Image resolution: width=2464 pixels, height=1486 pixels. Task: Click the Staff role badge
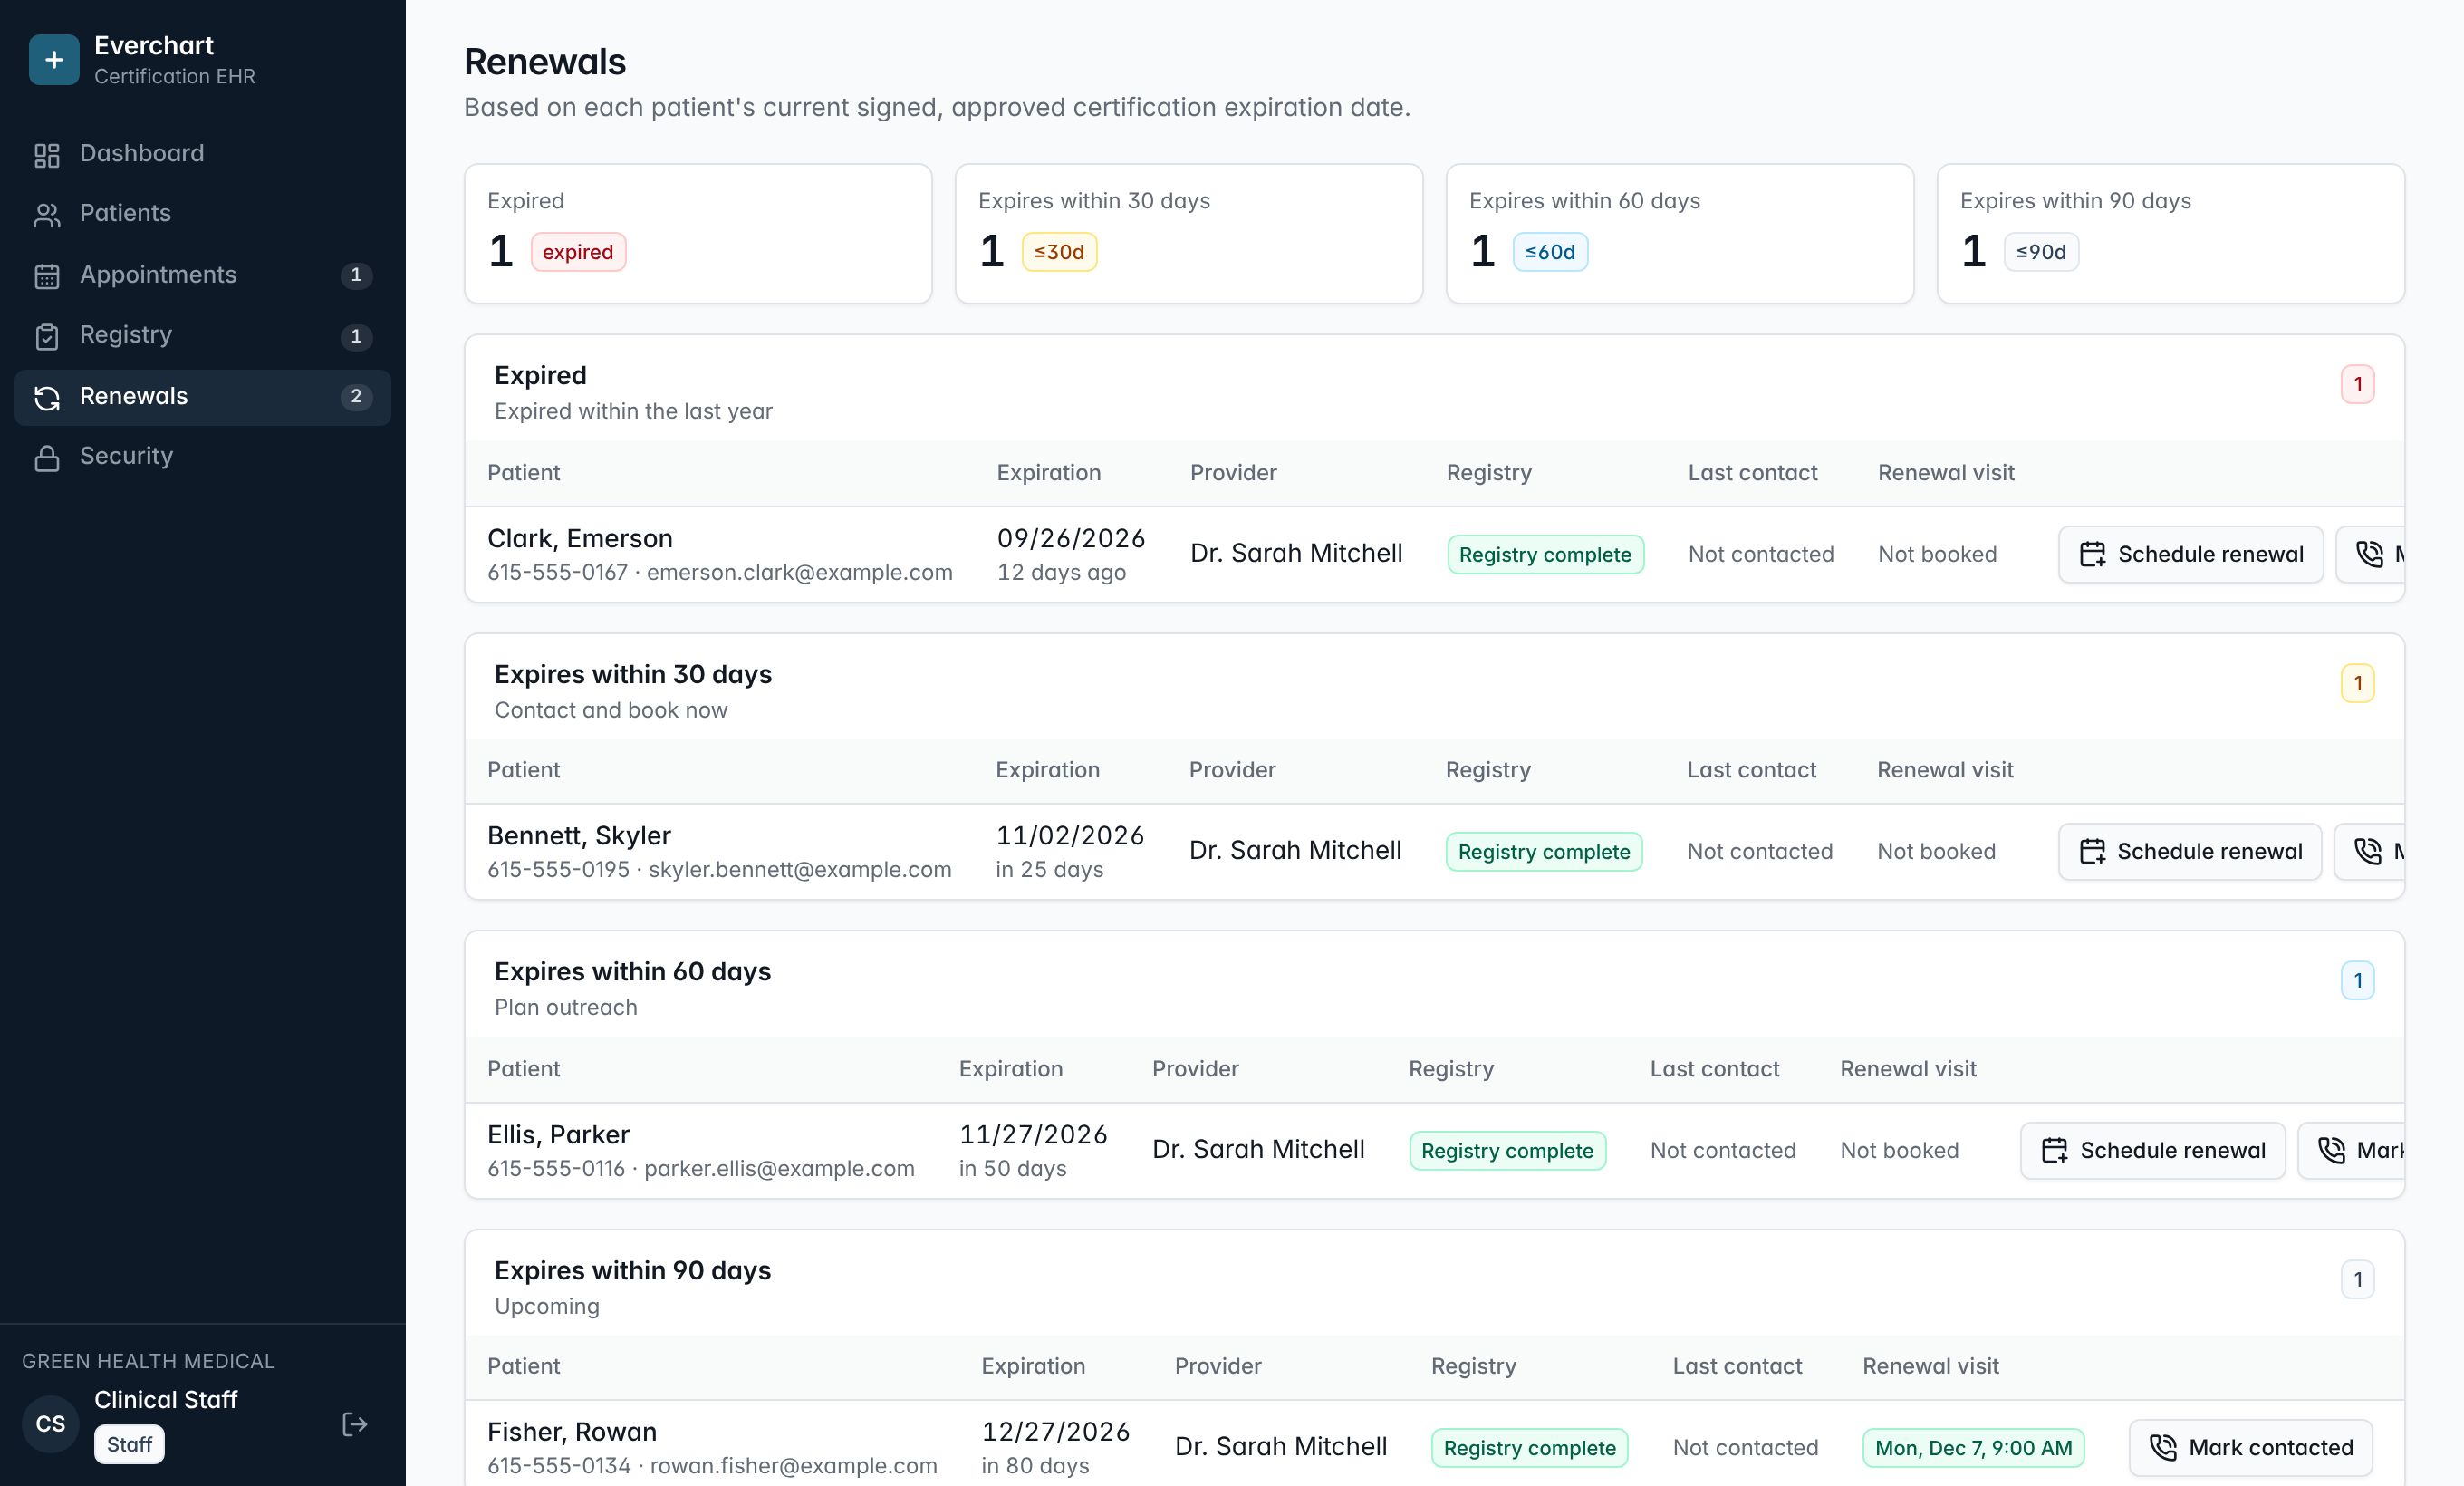click(x=129, y=1444)
